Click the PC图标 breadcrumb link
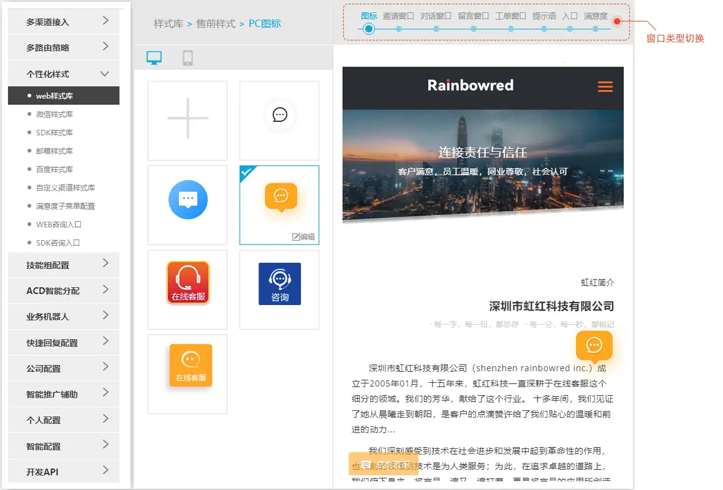 point(265,24)
